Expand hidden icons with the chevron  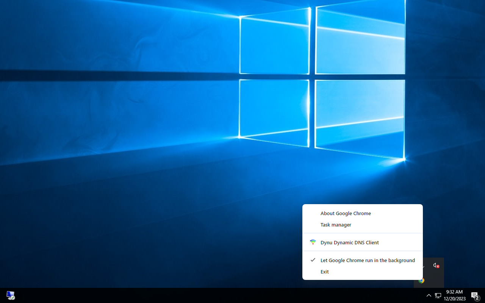(x=429, y=295)
